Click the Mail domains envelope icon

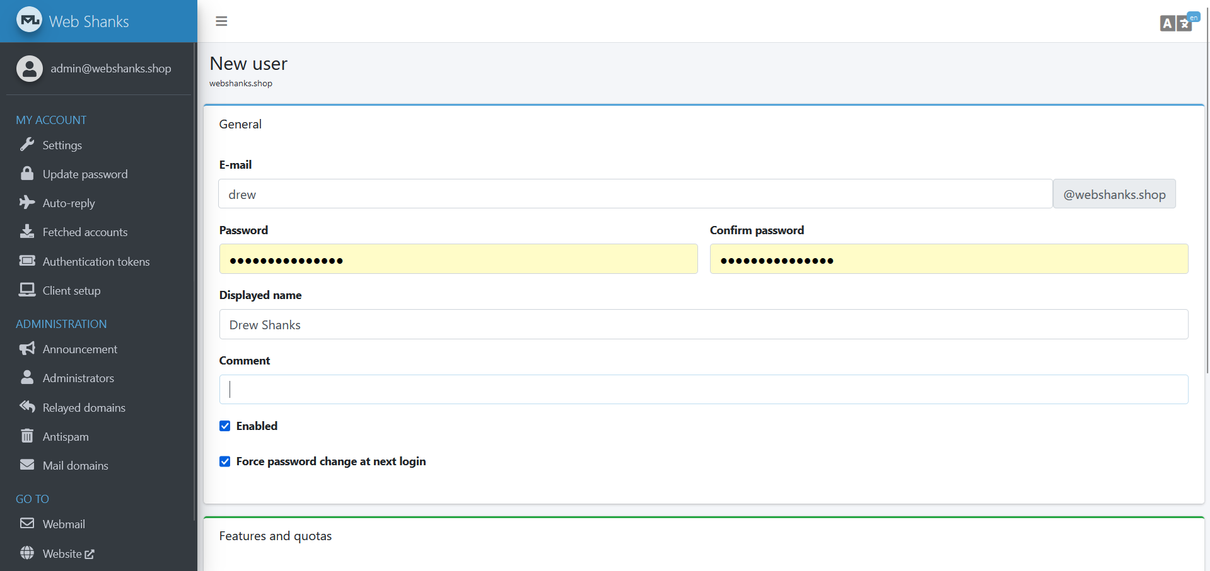pyautogui.click(x=27, y=465)
